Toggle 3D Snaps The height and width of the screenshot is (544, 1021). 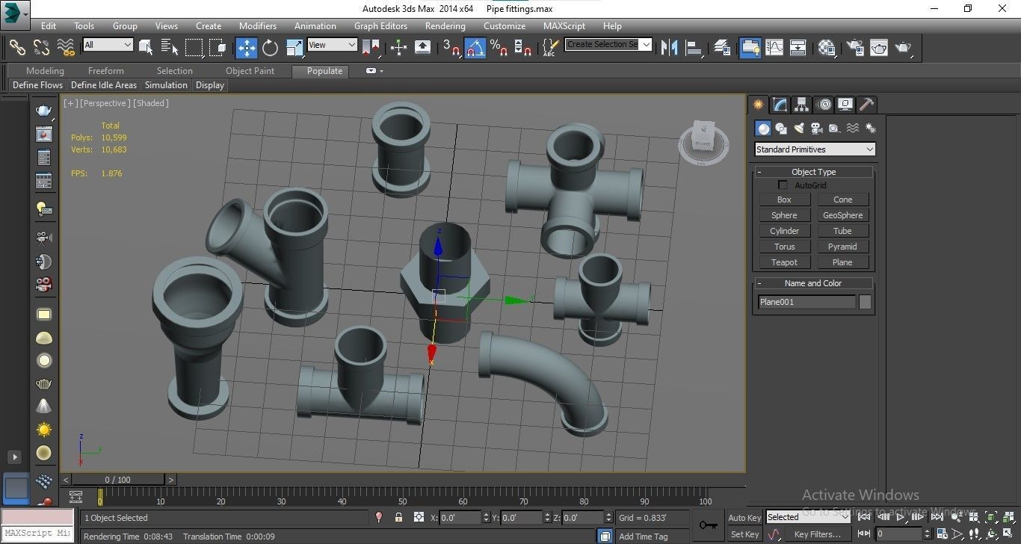pyautogui.click(x=451, y=47)
